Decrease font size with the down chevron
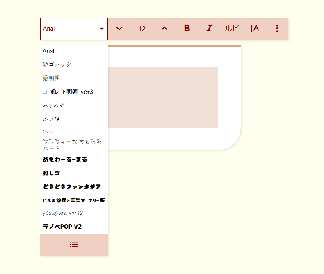Image resolution: width=324 pixels, height=274 pixels. pyautogui.click(x=119, y=28)
